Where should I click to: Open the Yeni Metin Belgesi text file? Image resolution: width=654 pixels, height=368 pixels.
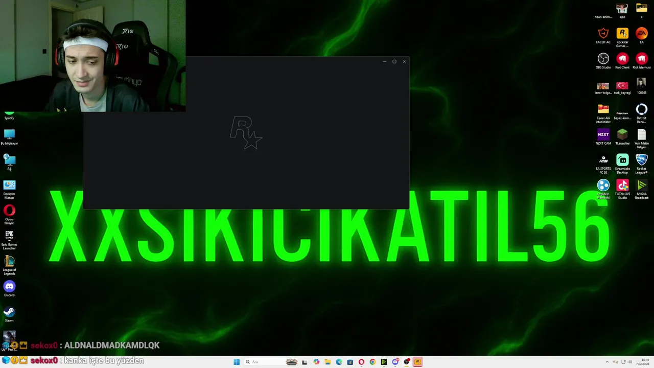pos(642,139)
